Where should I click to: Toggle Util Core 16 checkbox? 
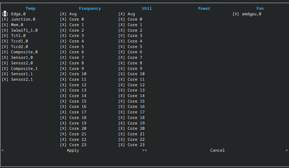tap(122, 107)
